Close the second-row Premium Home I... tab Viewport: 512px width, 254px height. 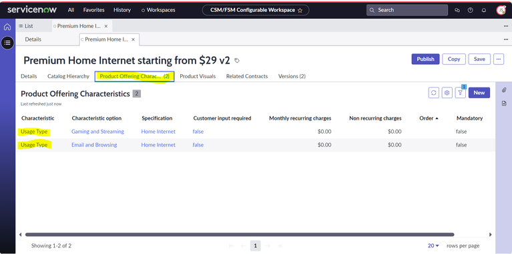pos(134,39)
